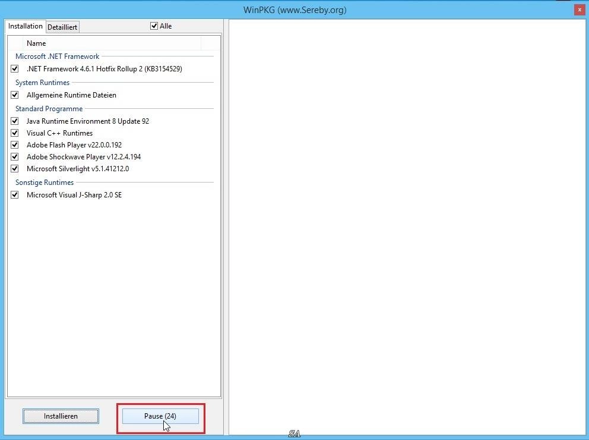Close the WinPKG window
This screenshot has width=589, height=440.
point(579,10)
